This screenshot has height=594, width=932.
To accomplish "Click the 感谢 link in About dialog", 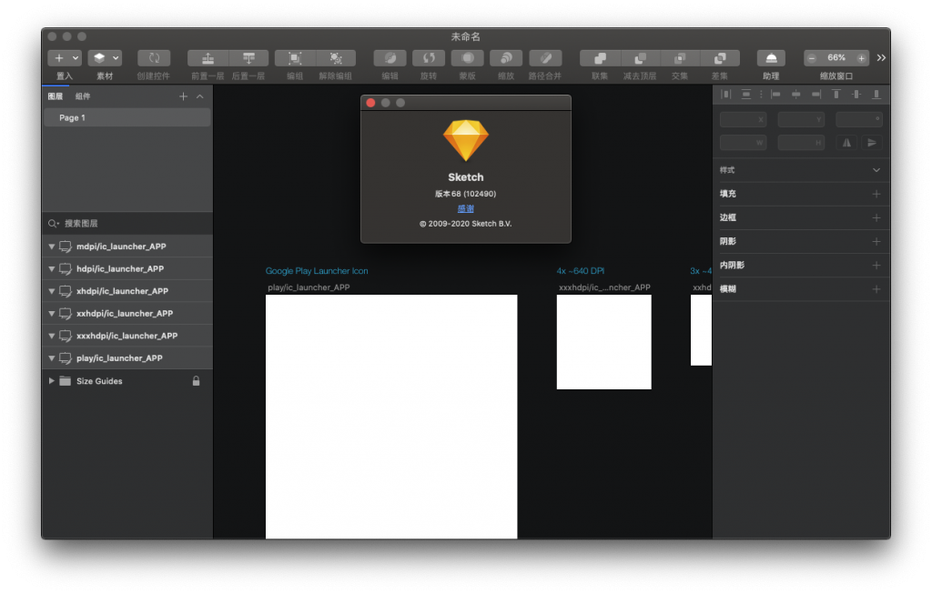I will (x=465, y=208).
